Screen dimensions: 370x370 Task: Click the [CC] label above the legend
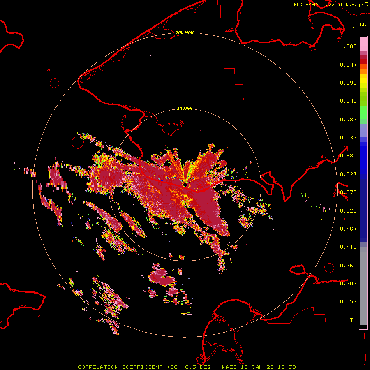click(351, 28)
